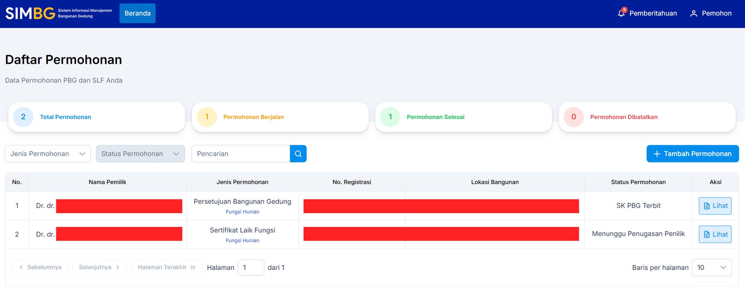Click the green Permohonan Selesai count circle
Image resolution: width=745 pixels, height=292 pixels.
pos(390,117)
